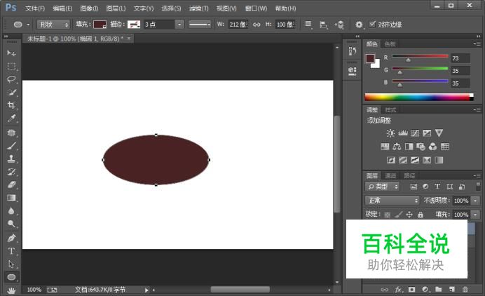Add a Brightness/Contrast adjustment
Image resolution: width=485 pixels, height=296 pixels.
pyautogui.click(x=390, y=133)
